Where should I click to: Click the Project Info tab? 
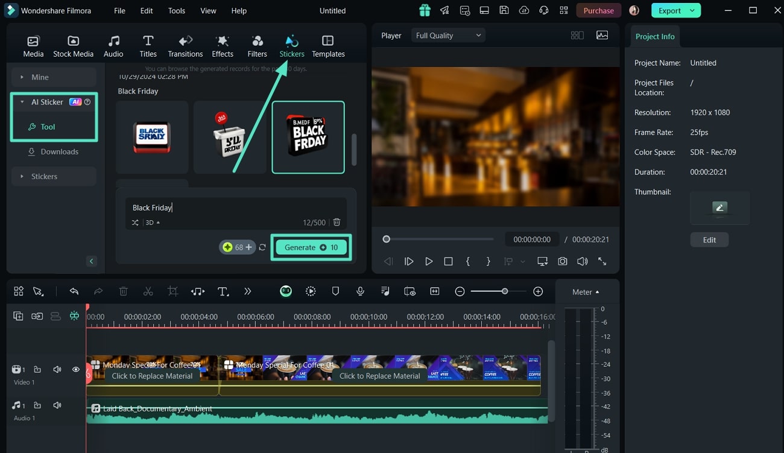pos(655,36)
